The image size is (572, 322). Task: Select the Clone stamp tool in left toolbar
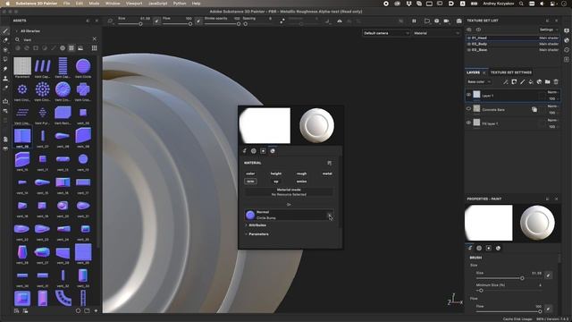[5, 78]
